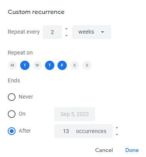Deselect the Tuesday day circle
This screenshot has width=146, height=157.
click(25, 65)
